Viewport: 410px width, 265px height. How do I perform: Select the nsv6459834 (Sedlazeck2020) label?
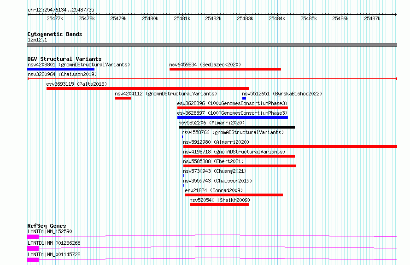205,65
